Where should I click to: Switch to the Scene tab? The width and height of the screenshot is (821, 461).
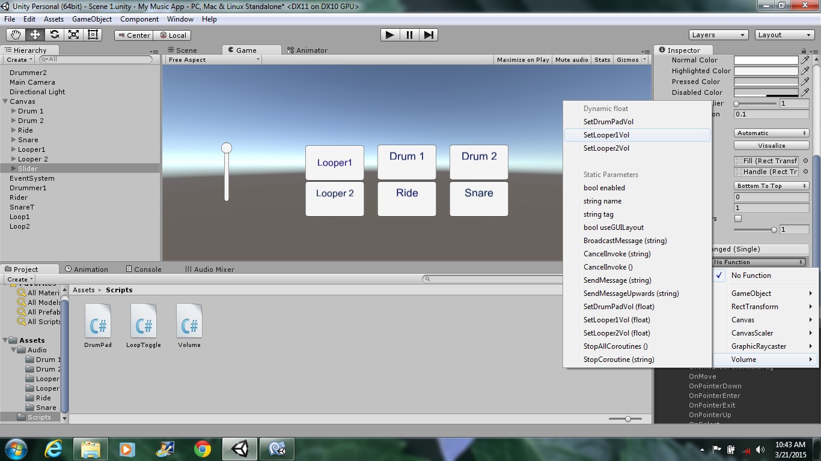click(183, 50)
